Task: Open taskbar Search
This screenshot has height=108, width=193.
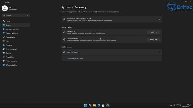Action: click(90, 105)
